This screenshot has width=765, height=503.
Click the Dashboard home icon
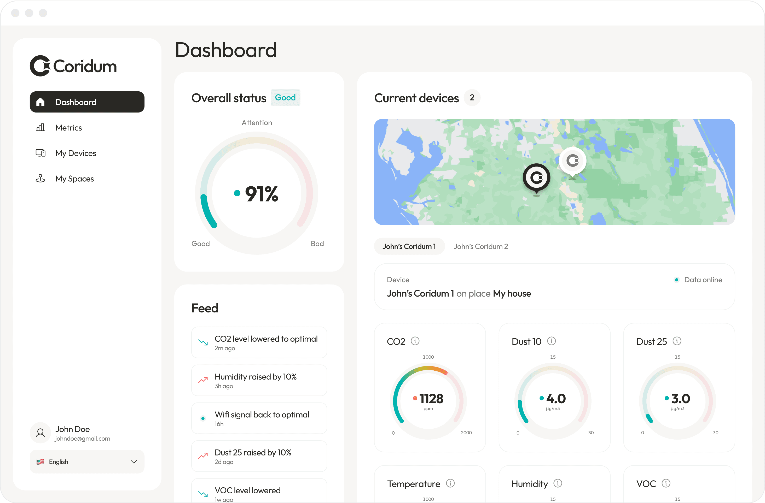40,102
